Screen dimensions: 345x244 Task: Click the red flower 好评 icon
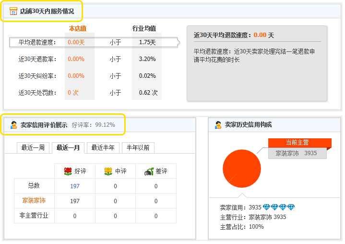(x=68, y=171)
